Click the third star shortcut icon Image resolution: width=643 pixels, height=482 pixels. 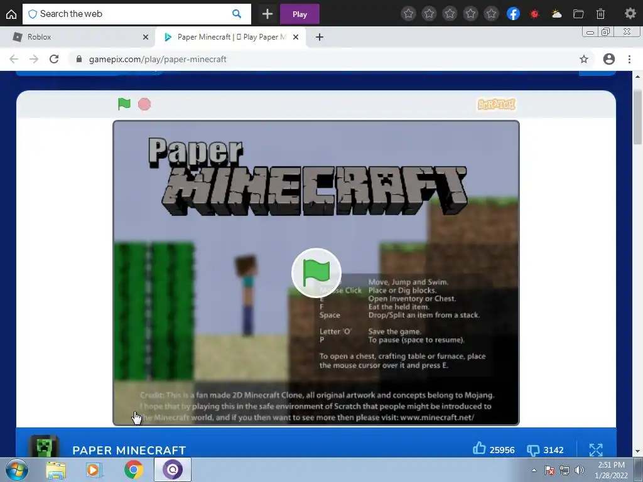pyautogui.click(x=450, y=14)
